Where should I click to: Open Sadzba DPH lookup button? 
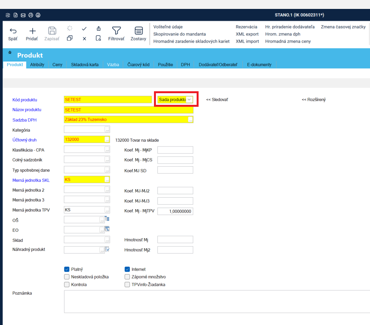pyautogui.click(x=190, y=120)
